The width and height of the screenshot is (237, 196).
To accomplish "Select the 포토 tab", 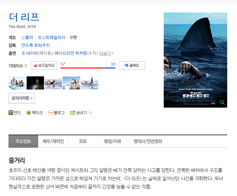I will 83,141.
